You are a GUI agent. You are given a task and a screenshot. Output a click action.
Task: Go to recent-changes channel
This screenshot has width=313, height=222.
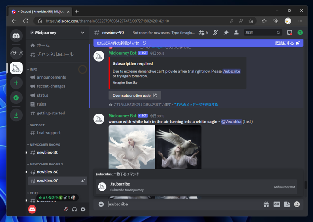[58, 86]
